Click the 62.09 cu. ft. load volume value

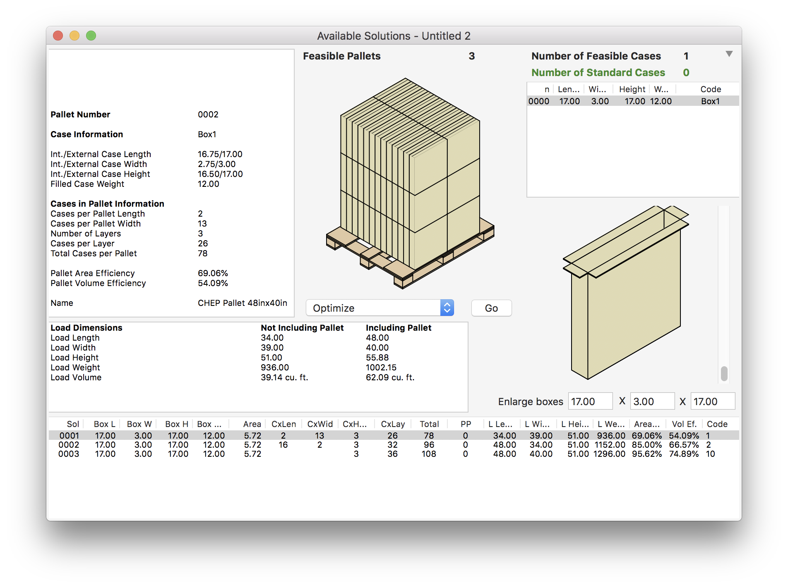390,377
